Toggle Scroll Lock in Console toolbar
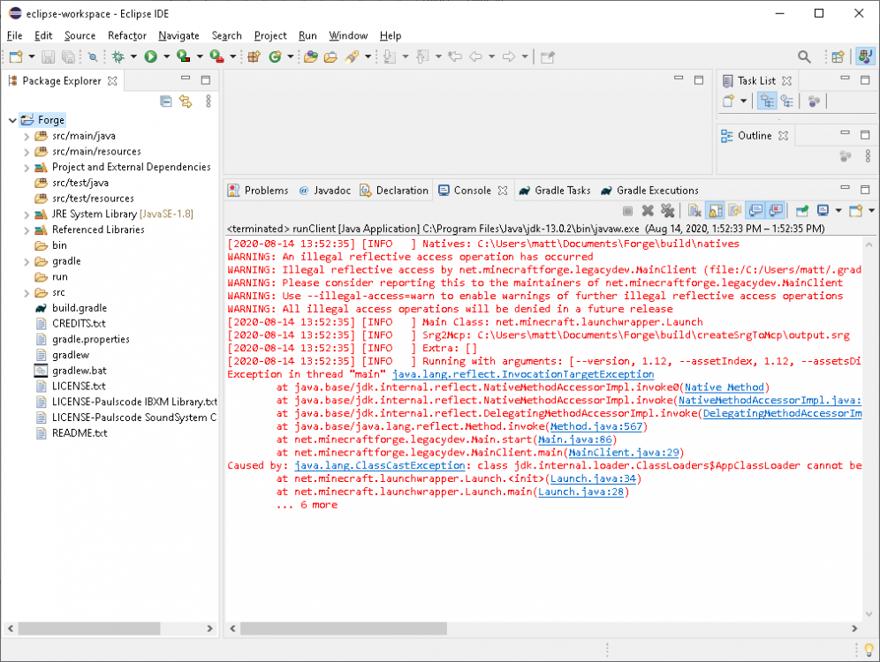 714,211
